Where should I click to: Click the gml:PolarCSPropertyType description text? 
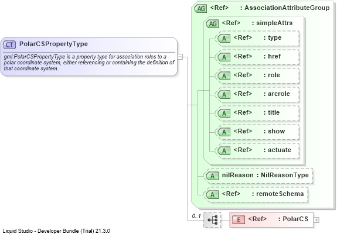89,63
